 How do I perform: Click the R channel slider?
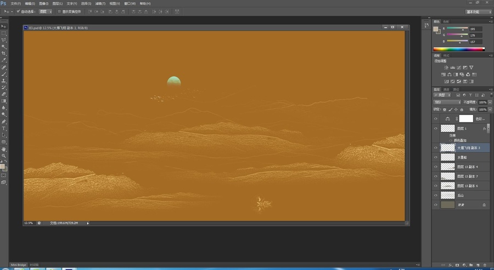[457, 28]
